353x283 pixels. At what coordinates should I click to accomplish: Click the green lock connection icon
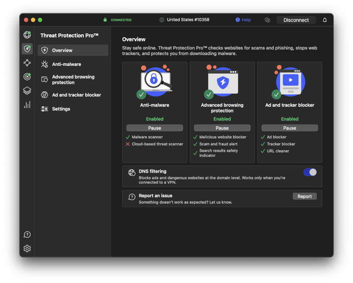click(x=105, y=20)
